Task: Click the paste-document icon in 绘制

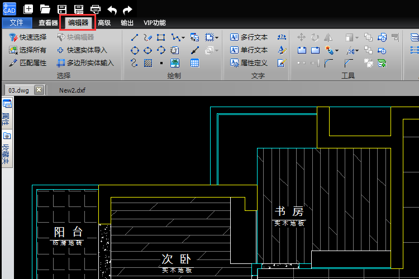Action: coord(174,50)
